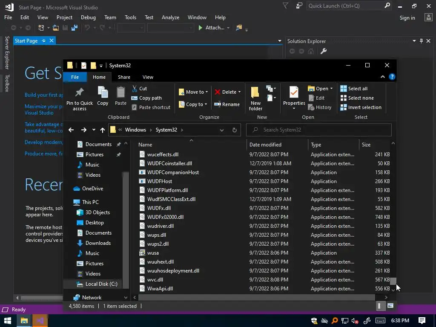Click Cut in the Clipboard group
Image resolution: width=436 pixels, height=327 pixels.
(x=139, y=89)
